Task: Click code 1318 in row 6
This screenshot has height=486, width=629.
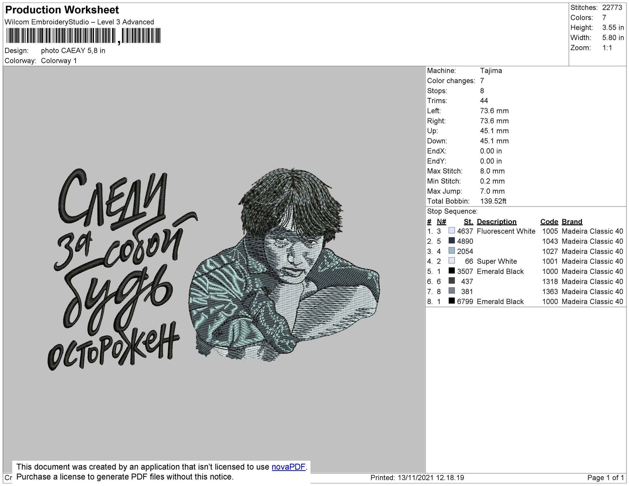Action: pos(550,281)
